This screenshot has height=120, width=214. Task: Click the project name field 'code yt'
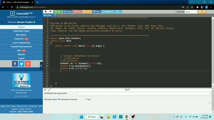pyautogui.click(x=21, y=27)
